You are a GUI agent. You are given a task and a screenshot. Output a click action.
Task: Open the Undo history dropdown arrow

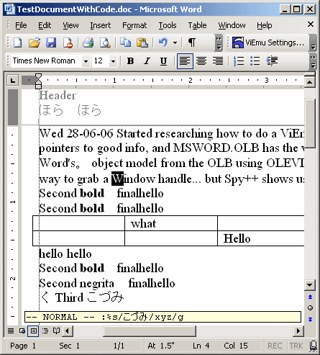175,42
